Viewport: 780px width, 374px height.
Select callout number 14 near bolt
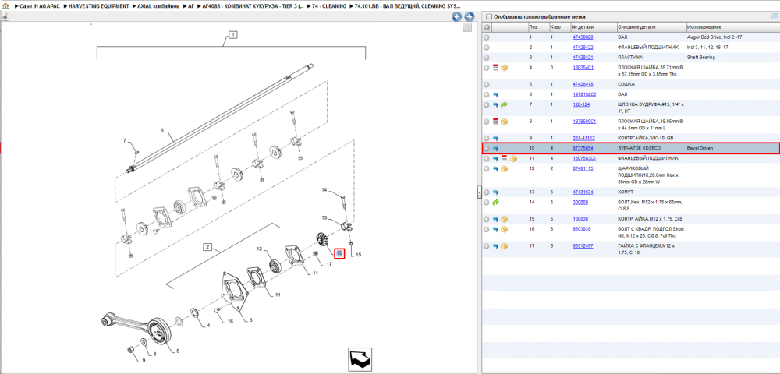pos(324,190)
